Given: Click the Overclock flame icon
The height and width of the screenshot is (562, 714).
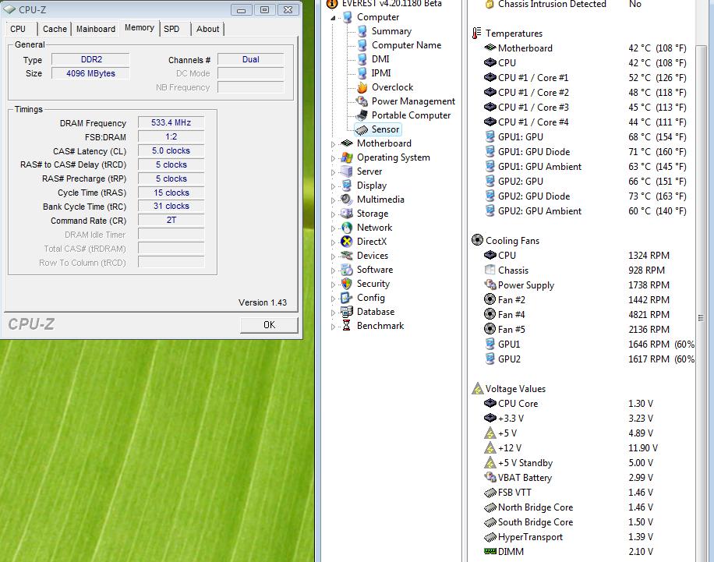Looking at the screenshot, I should [x=362, y=87].
